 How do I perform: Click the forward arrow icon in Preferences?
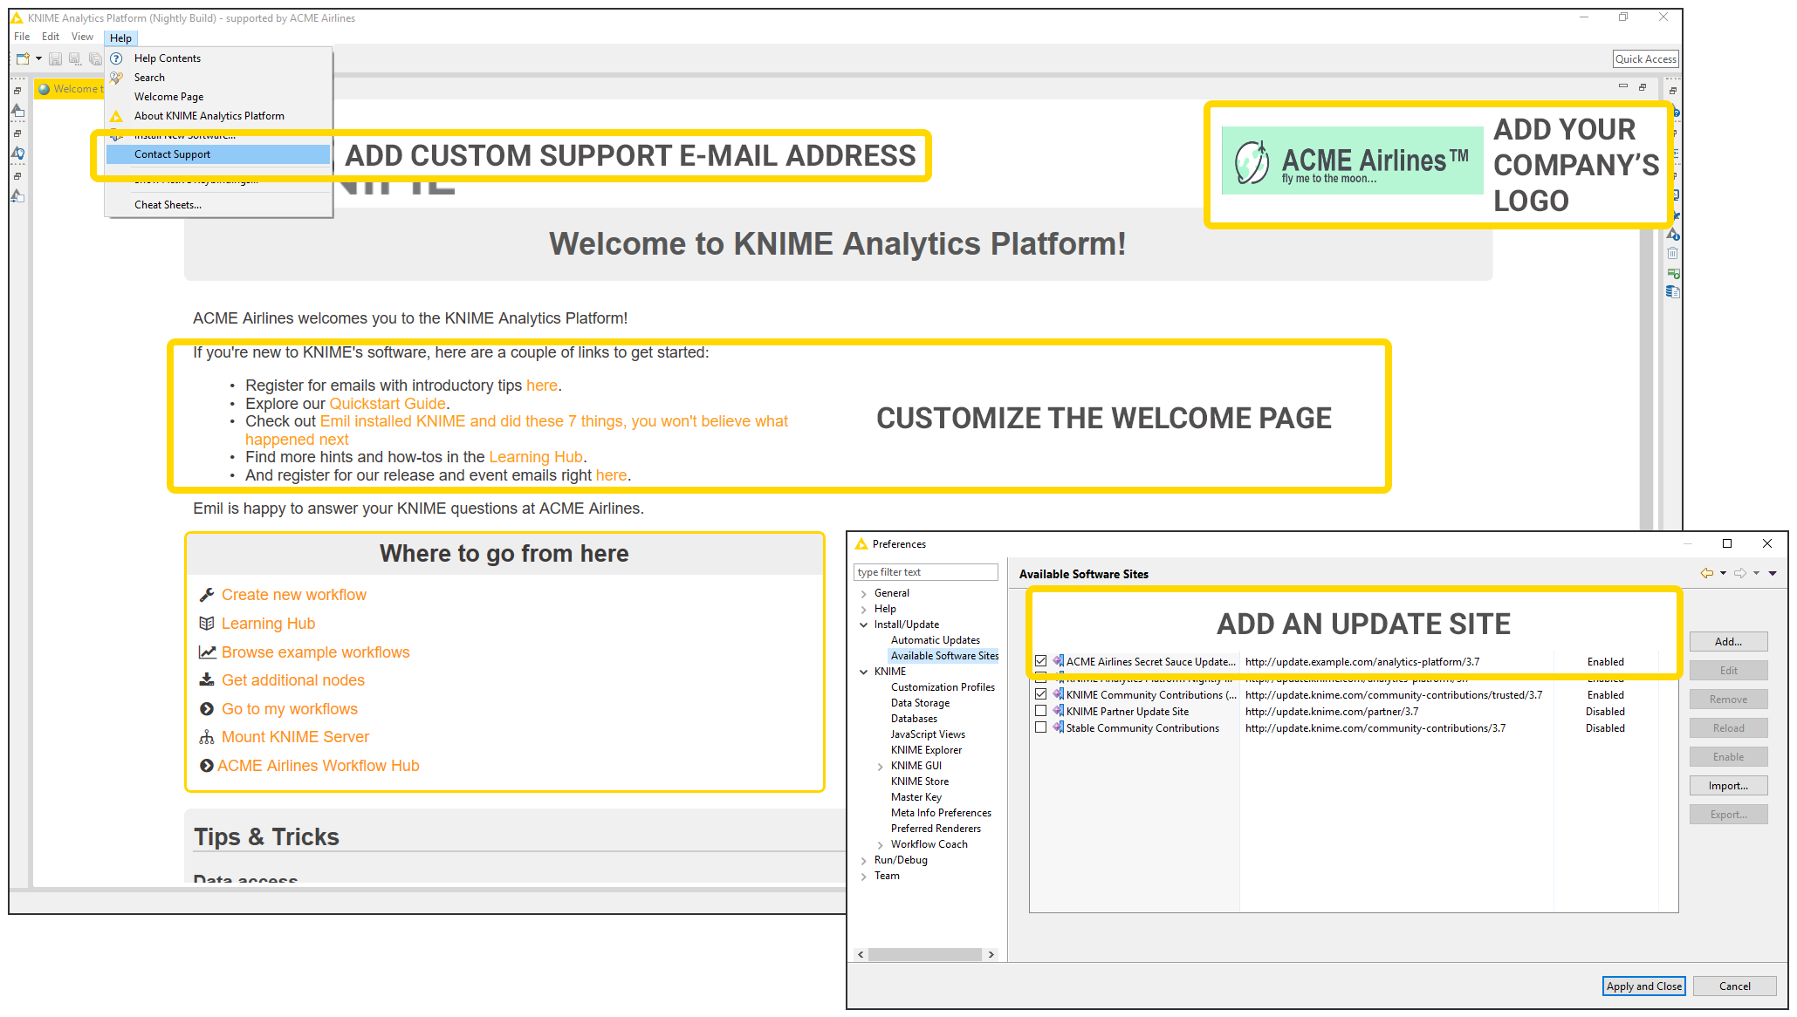(x=1739, y=573)
